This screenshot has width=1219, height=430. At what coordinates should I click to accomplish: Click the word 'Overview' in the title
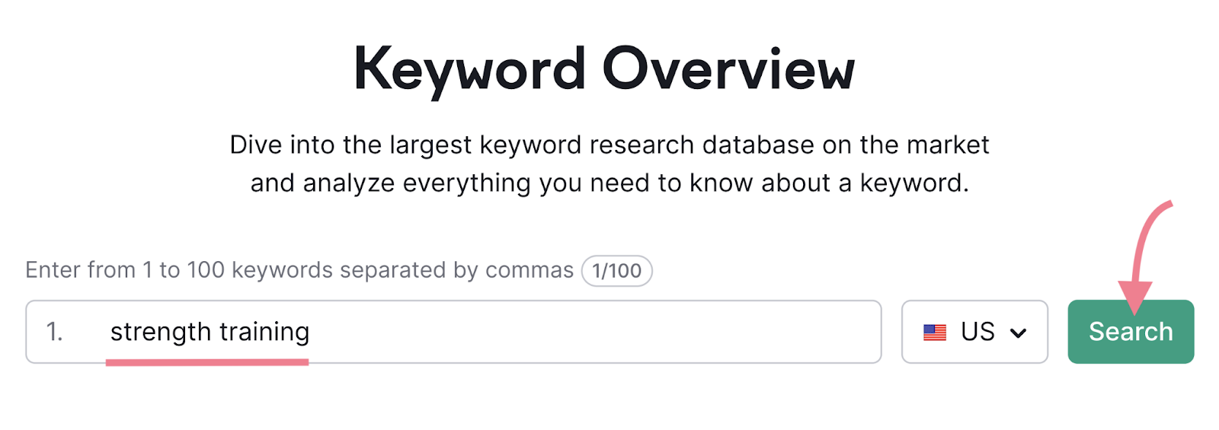[x=728, y=70]
